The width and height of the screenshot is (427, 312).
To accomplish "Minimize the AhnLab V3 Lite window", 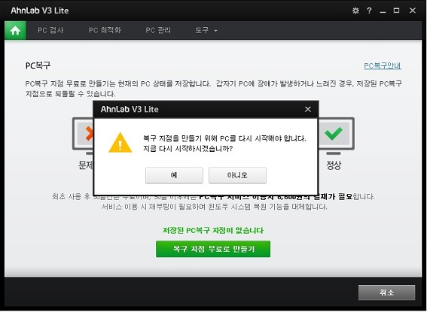I will click(383, 11).
